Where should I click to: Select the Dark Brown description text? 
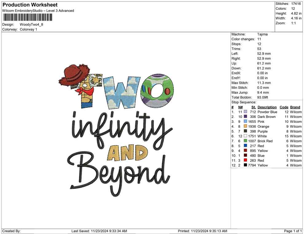pos(267,117)
